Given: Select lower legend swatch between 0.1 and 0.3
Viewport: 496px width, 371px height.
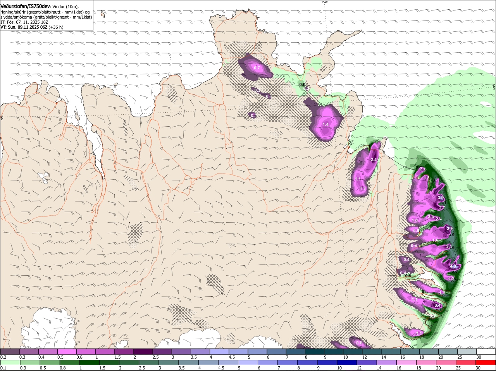Looking at the screenshot, I should coord(11,362).
